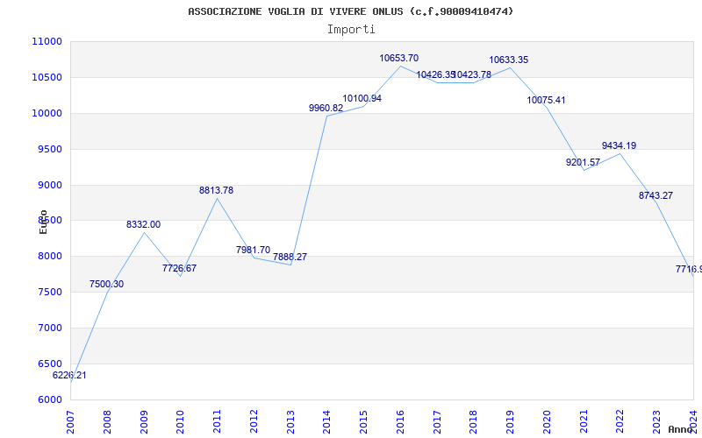Click the 6500 y-axis tick label
Image resolution: width=702 pixels, height=438 pixels.
50,364
